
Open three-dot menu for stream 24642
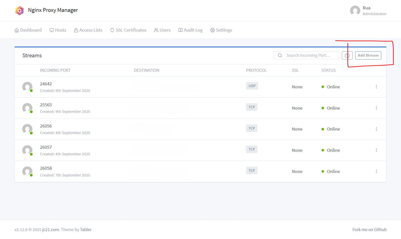point(376,87)
